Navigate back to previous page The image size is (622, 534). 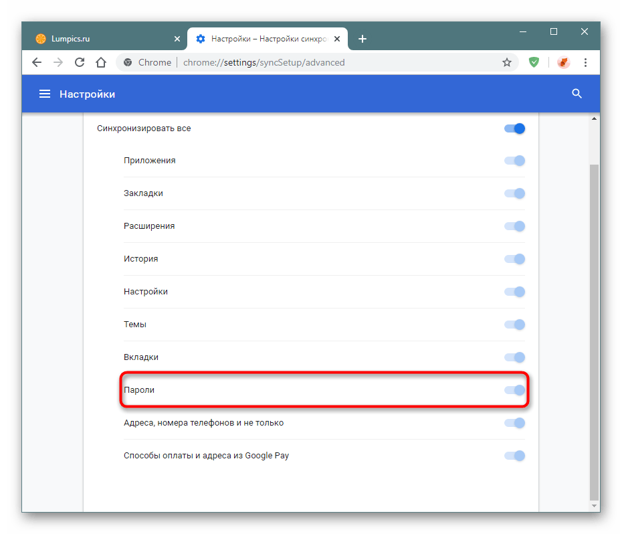(37, 62)
